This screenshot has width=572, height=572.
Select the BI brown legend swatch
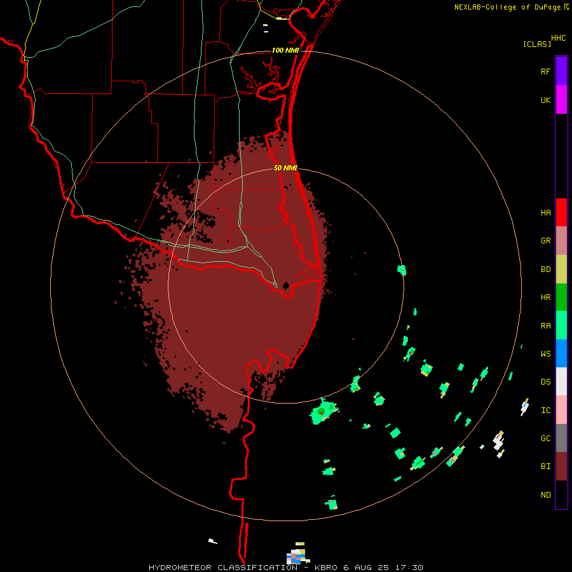coord(561,466)
